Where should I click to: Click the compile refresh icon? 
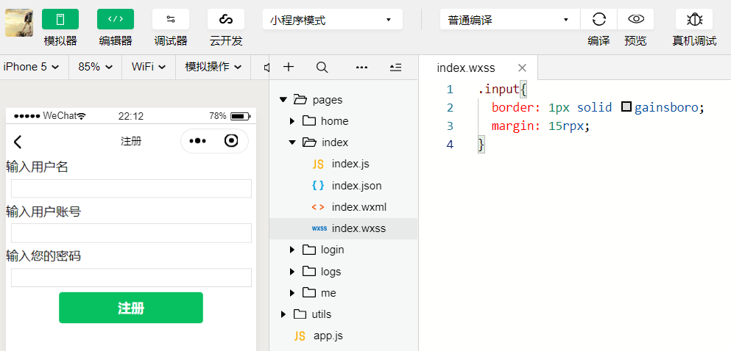(x=599, y=20)
